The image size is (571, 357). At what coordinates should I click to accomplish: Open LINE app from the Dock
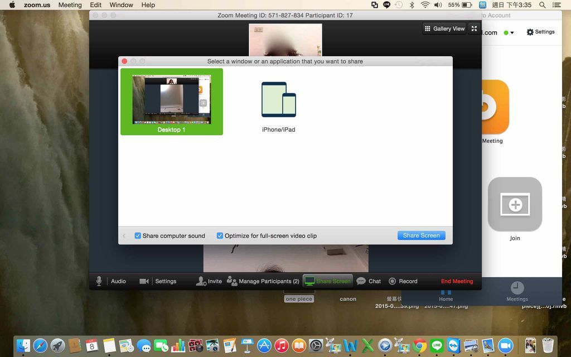pyautogui.click(x=437, y=345)
